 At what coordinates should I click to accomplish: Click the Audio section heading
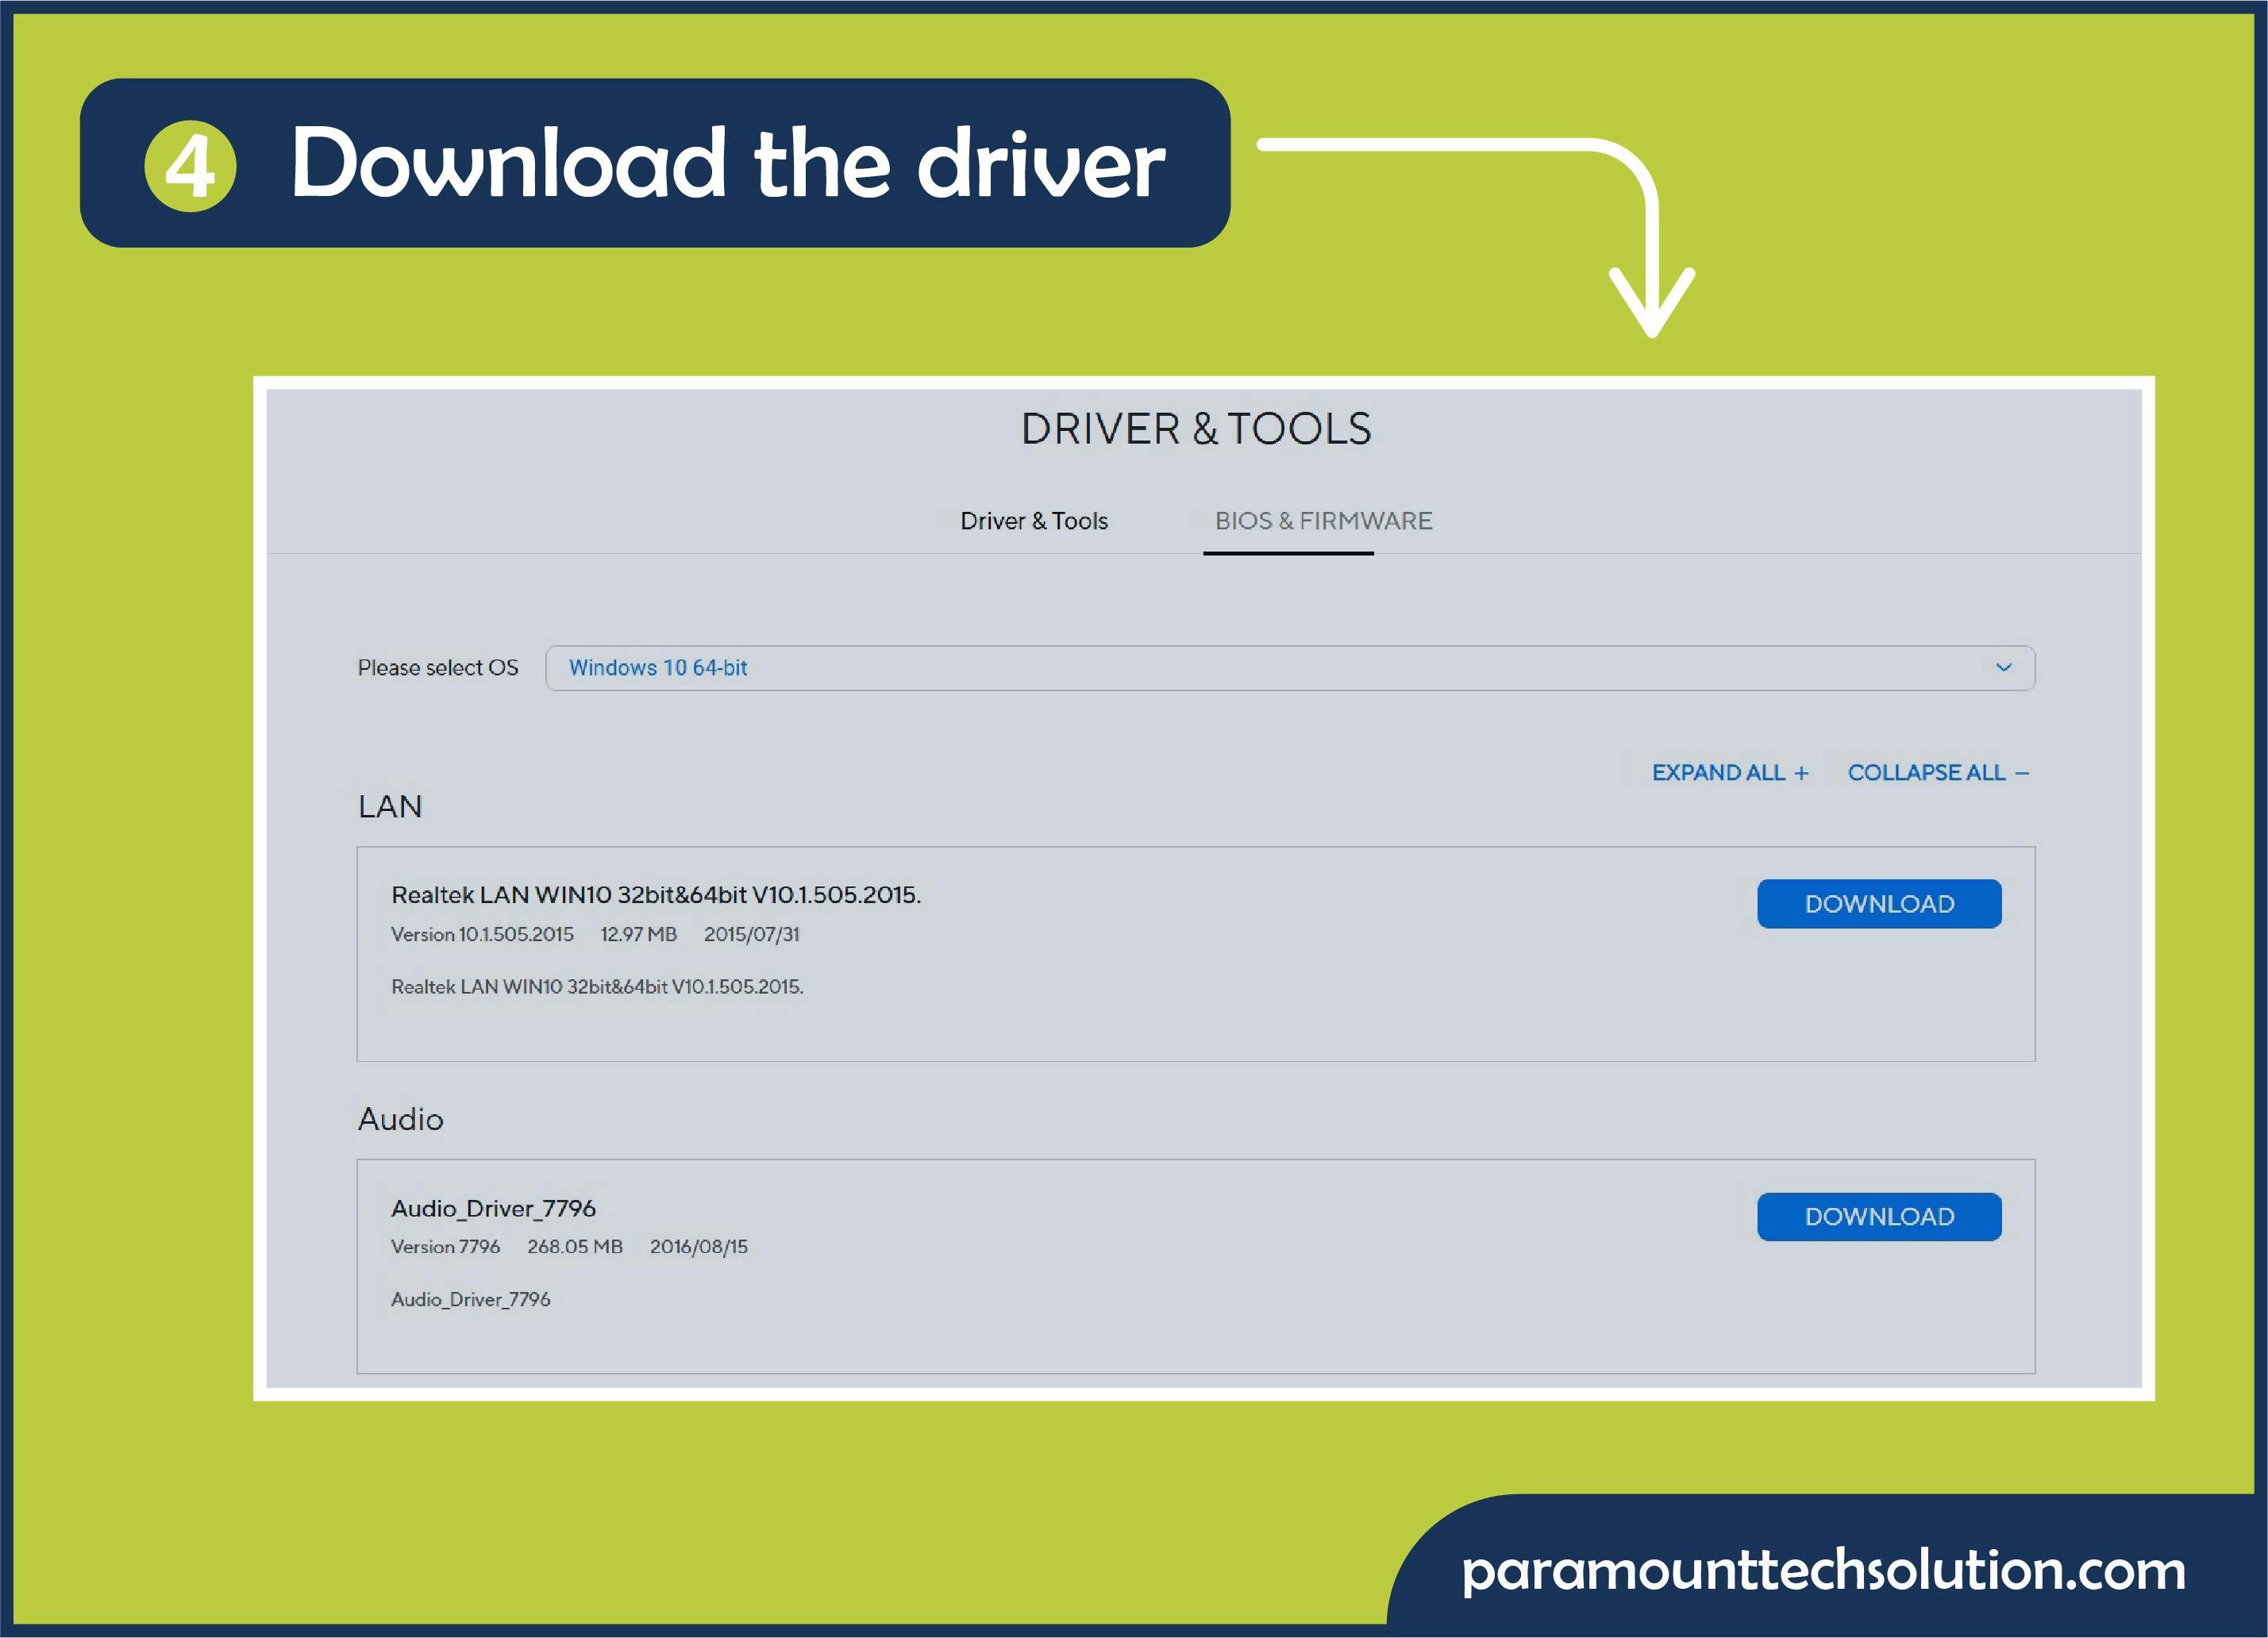click(400, 1120)
